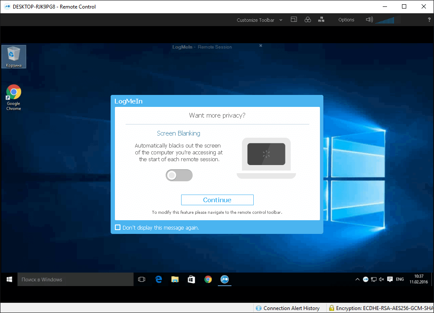Click the monitors network toolbar icon
Image resolution: width=434 pixels, height=313 pixels.
[x=321, y=20]
